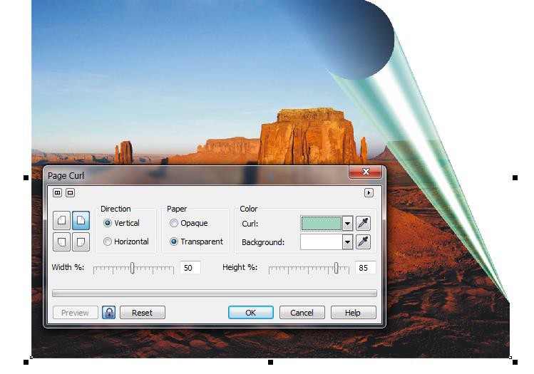
Task: Set paper to Opaque
Action: (189, 223)
